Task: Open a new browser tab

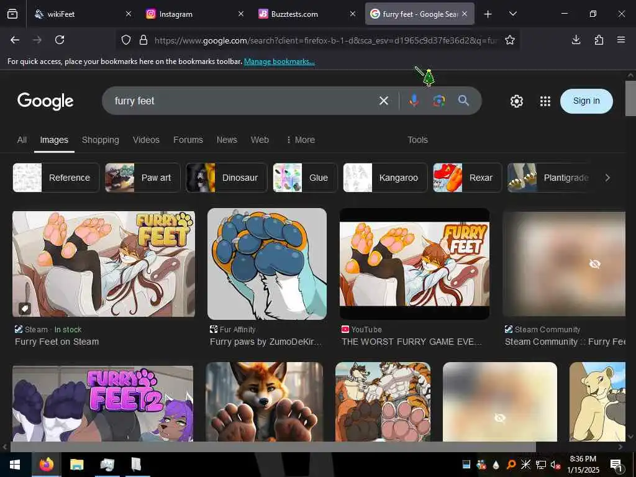Action: coord(488,14)
